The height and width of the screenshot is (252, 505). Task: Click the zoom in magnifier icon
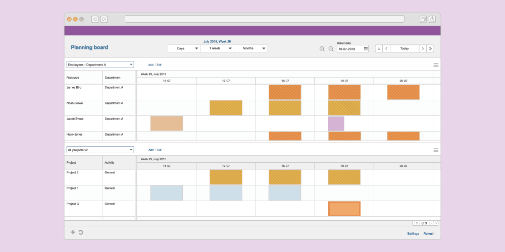(x=322, y=49)
